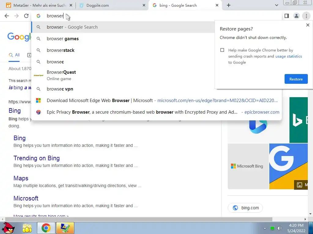
Task: Click the volume speaker tray icon
Action: (x=279, y=228)
